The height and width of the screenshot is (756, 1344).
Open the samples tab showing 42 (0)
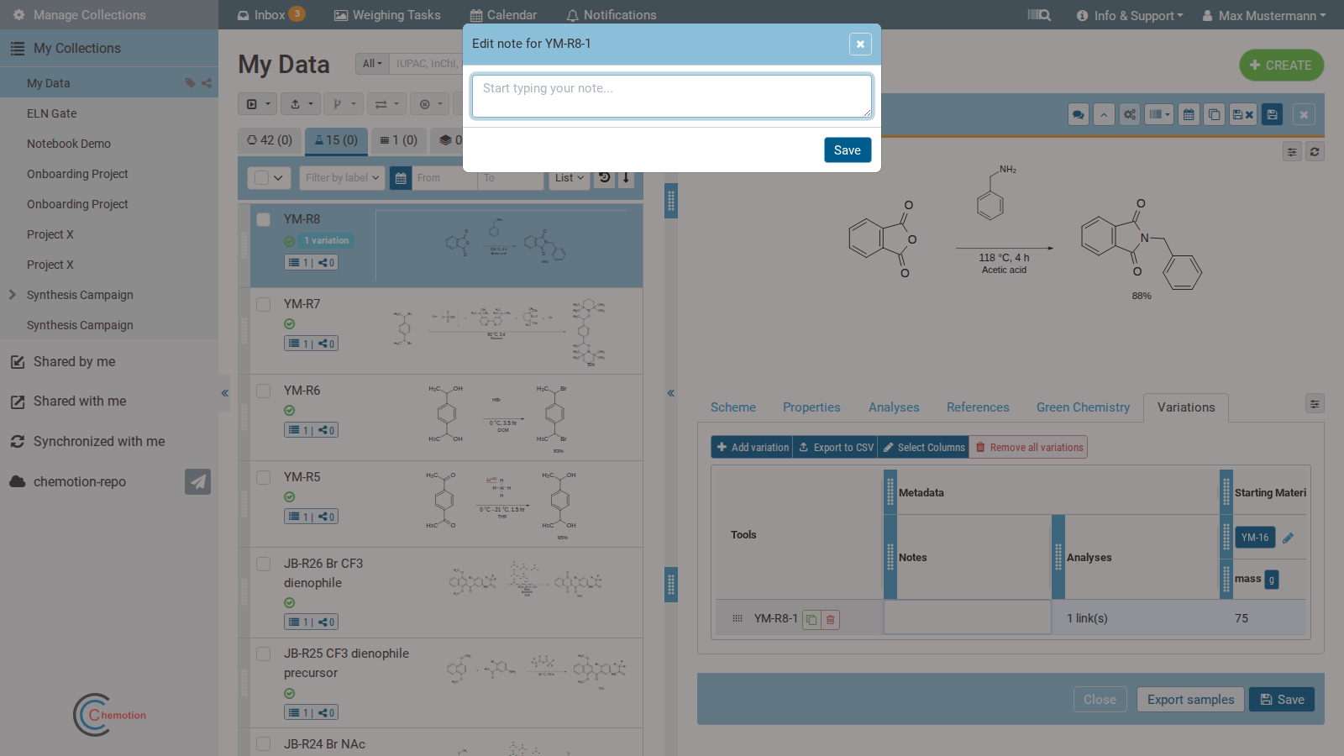[x=270, y=140]
